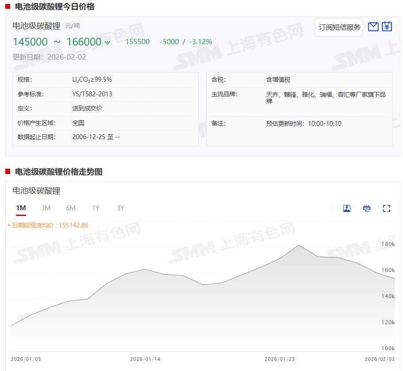403x371 pixels.
Task: Select the 1M time range tab
Action: tap(21, 208)
